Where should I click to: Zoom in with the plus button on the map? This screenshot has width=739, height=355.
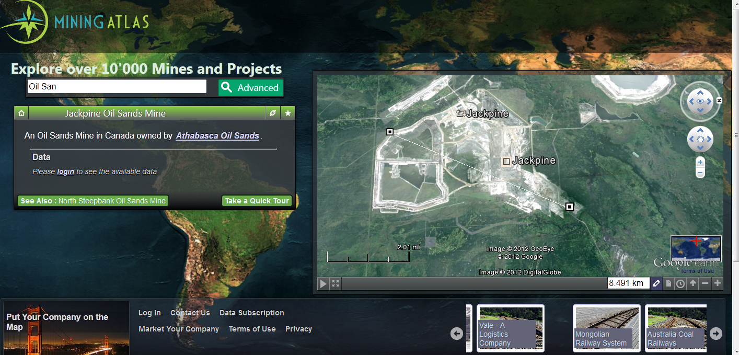[x=700, y=162]
